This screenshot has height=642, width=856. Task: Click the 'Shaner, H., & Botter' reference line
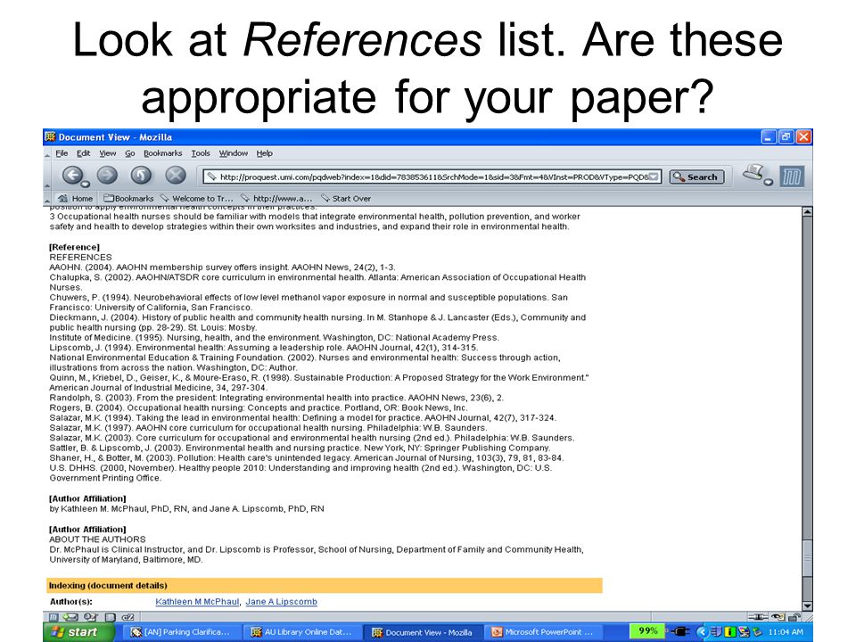pyautogui.click(x=306, y=458)
